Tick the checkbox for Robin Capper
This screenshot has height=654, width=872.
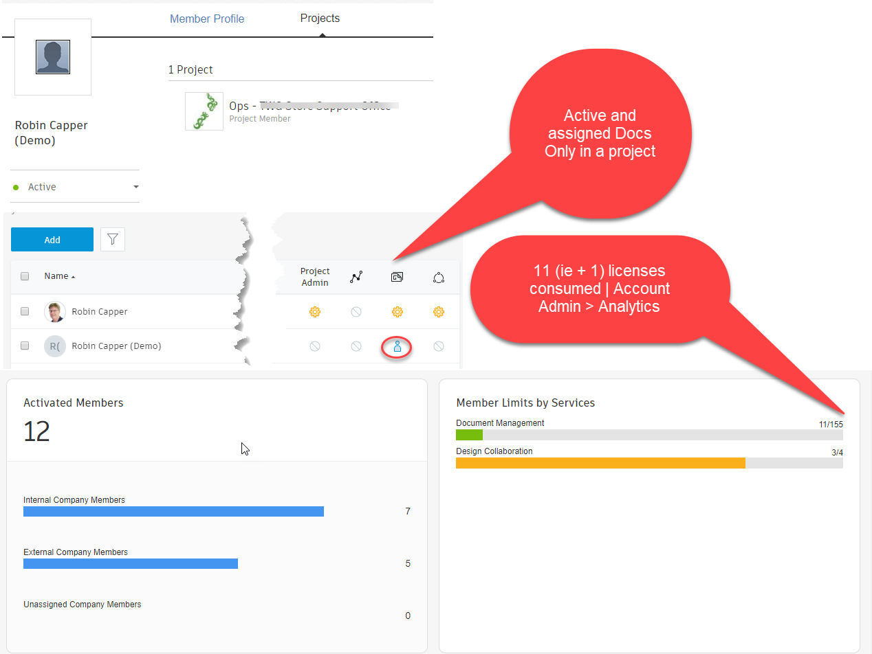[x=25, y=311]
